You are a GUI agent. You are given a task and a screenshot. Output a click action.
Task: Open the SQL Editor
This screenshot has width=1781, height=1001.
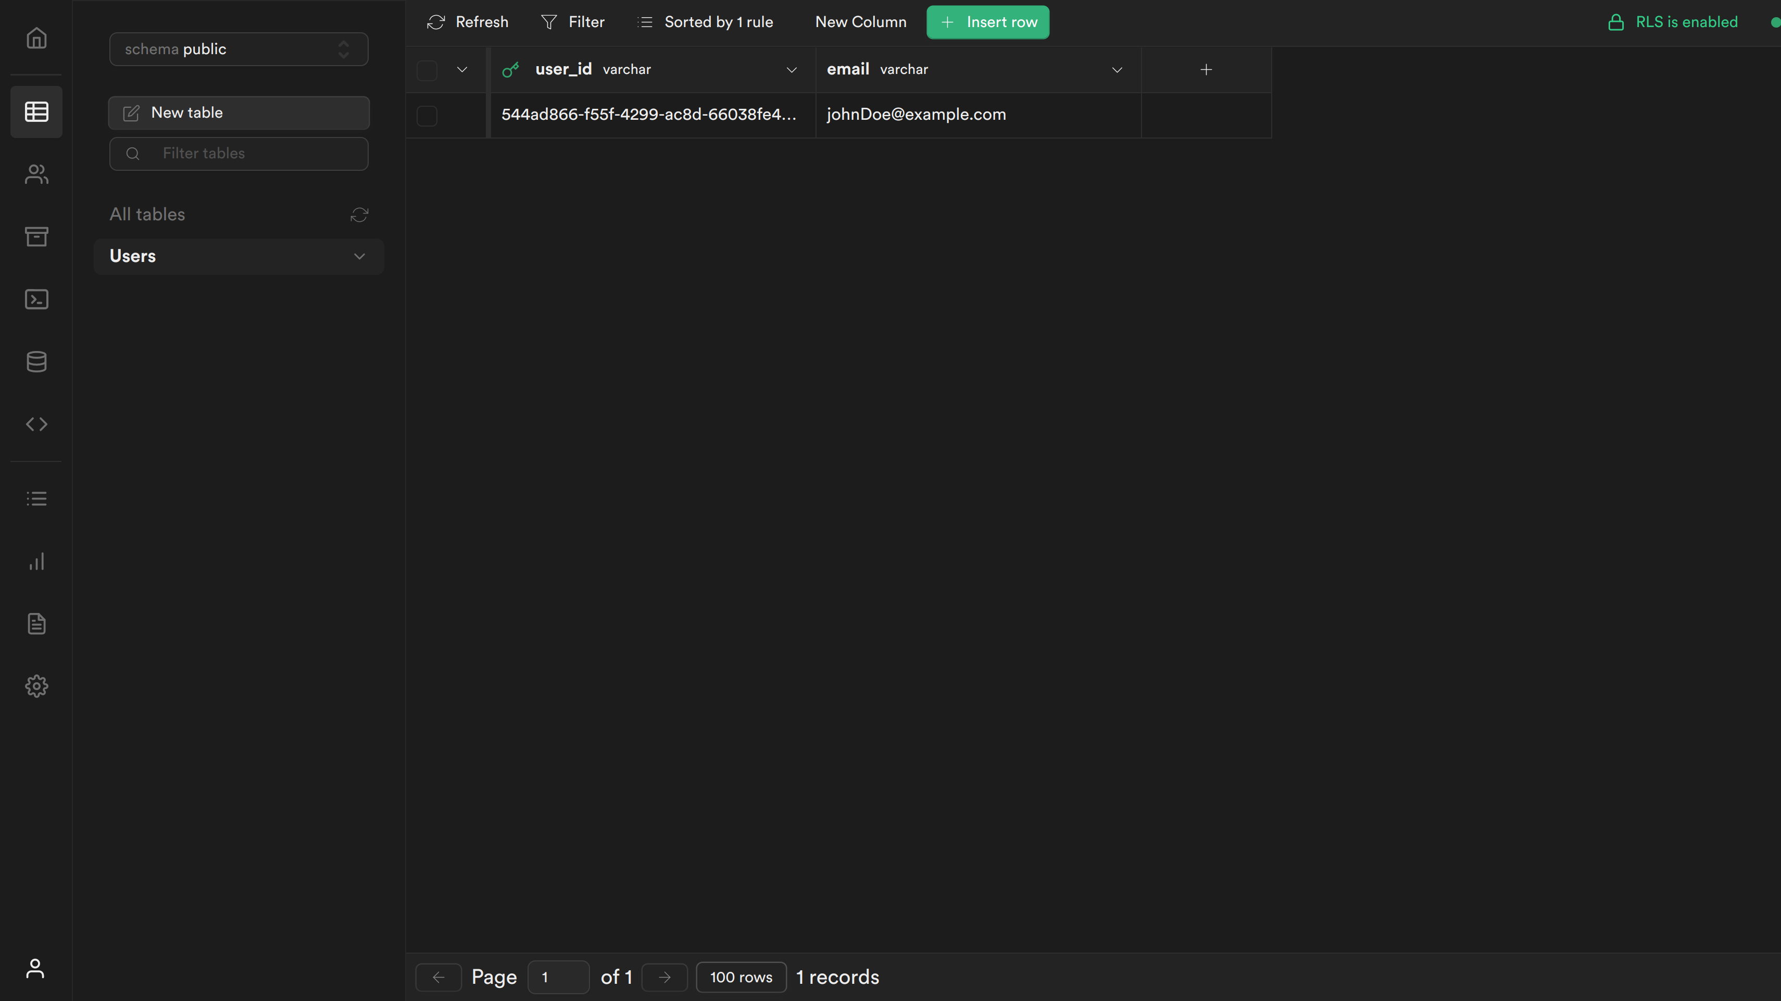pos(36,299)
